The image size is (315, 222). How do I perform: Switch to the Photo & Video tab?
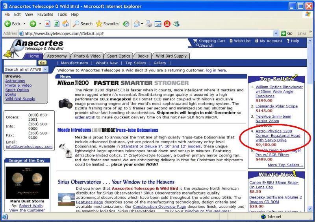(x=87, y=56)
